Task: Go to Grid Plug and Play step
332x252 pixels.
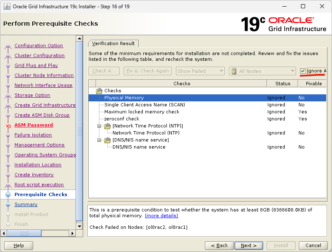Action: tap(36, 65)
